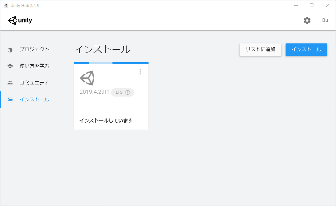The image size is (336, 206).
Task: Click the blue インストール button
Action: point(306,50)
